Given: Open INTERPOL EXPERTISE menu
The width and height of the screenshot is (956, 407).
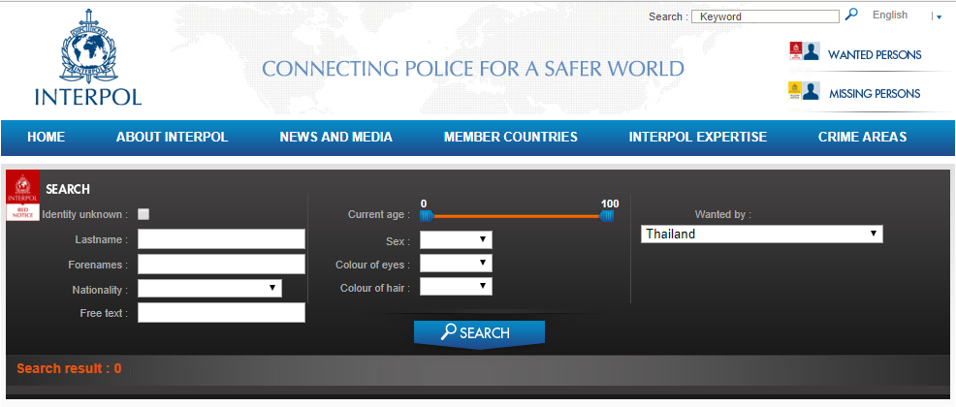Looking at the screenshot, I should point(697,137).
